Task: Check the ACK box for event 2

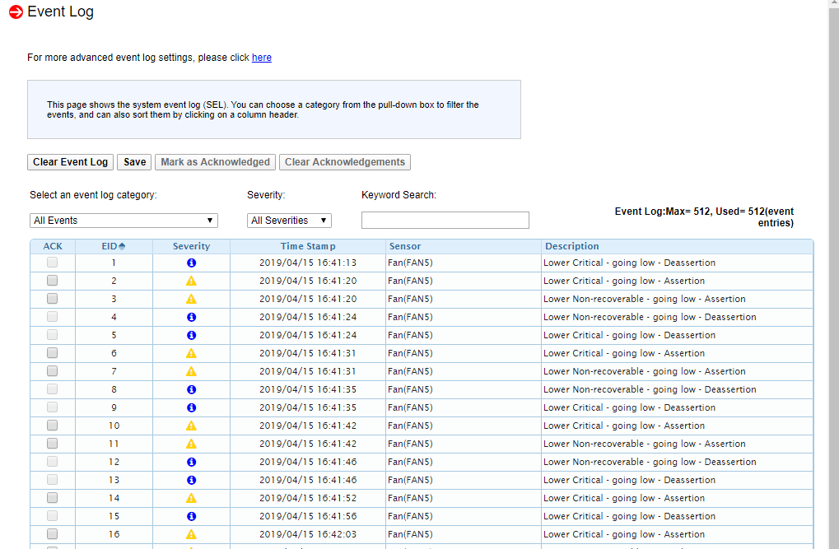Action: point(52,281)
